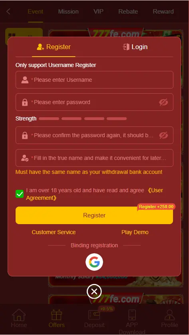Click the Customer Service link
Image resolution: width=189 pixels, height=335 pixels.
point(54,232)
